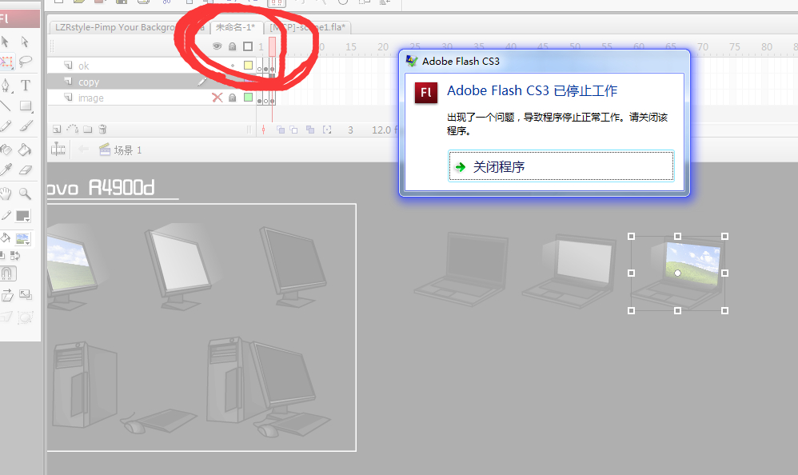The height and width of the screenshot is (475, 798).
Task: Select the Hand tool
Action: click(x=6, y=194)
